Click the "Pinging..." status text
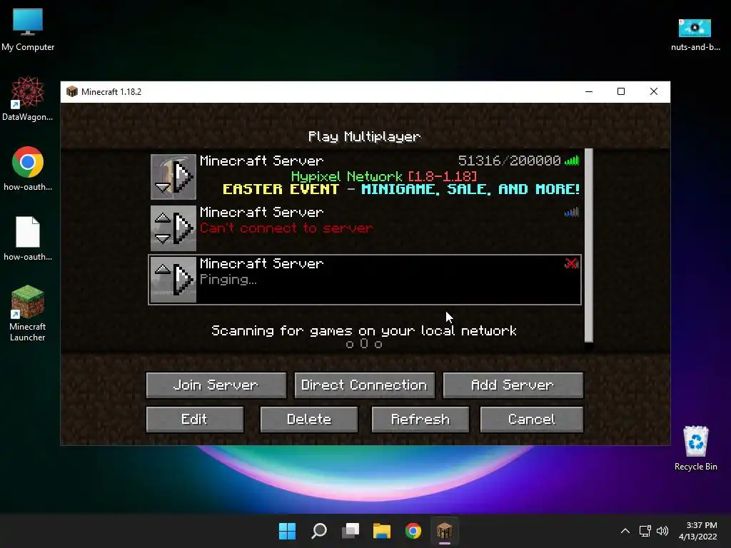The image size is (731, 548). pyautogui.click(x=228, y=280)
